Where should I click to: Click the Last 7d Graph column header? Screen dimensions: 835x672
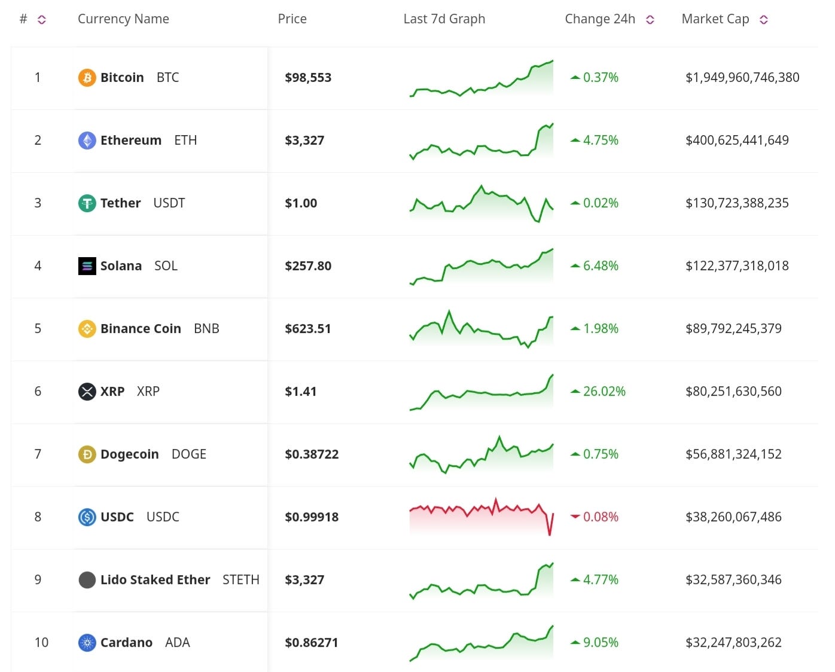coord(444,19)
